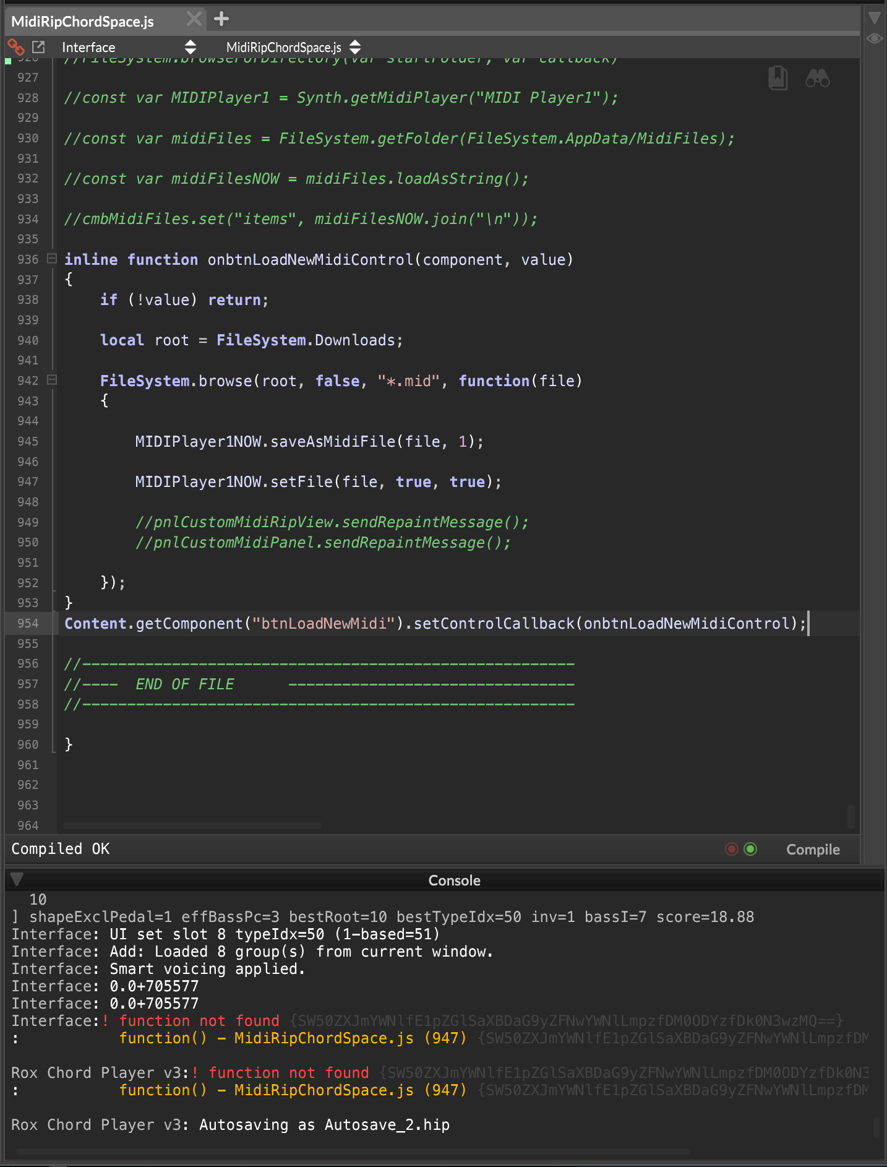The width and height of the screenshot is (887, 1167).
Task: Click the commented pnlCustomMidiPanel.sendRepaintMessage line
Action: 323,543
